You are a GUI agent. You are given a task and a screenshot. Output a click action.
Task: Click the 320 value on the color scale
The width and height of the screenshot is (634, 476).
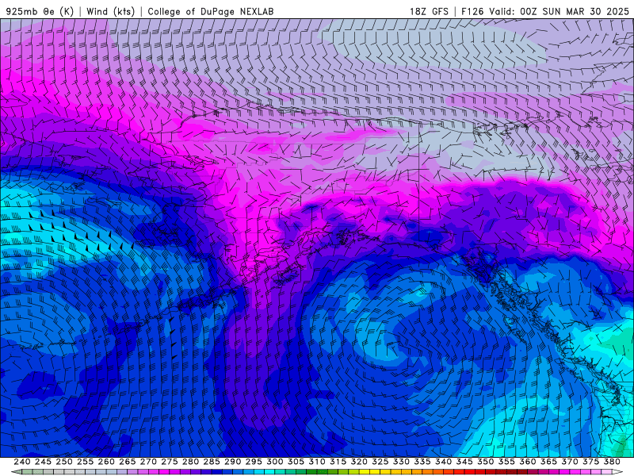(x=359, y=462)
